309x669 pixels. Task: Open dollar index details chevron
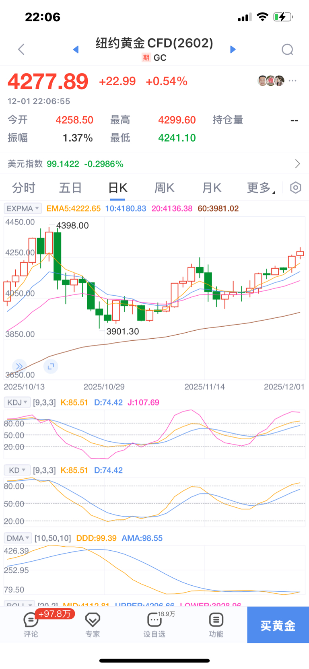pyautogui.click(x=297, y=164)
